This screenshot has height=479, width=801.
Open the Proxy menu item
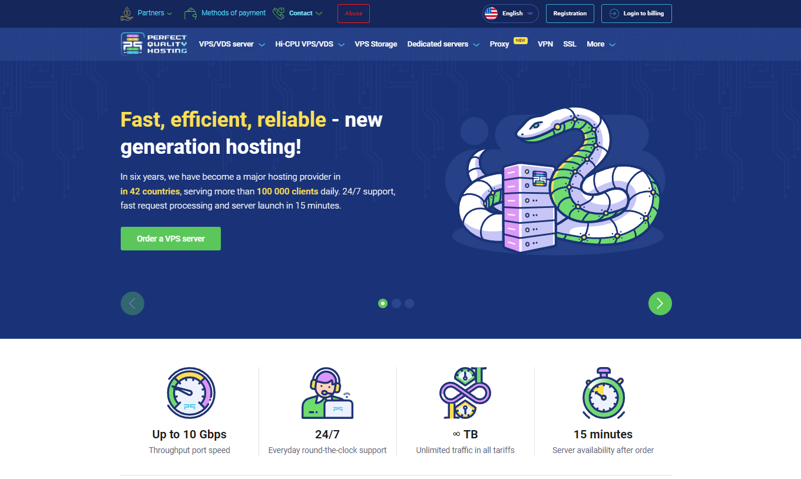499,44
